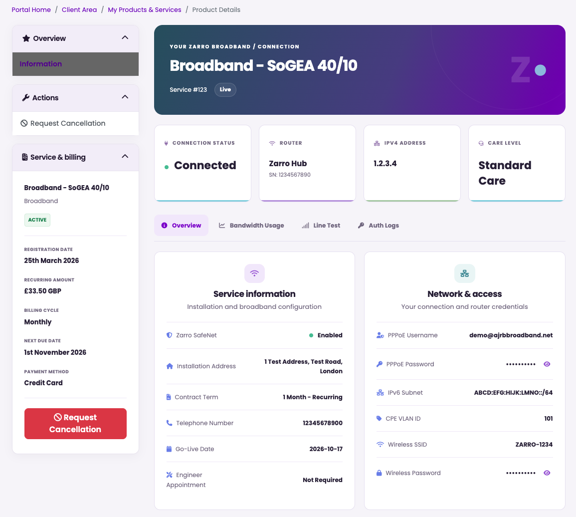Collapse the Overview sidebar panel chevron
The image size is (576, 517).
click(125, 37)
